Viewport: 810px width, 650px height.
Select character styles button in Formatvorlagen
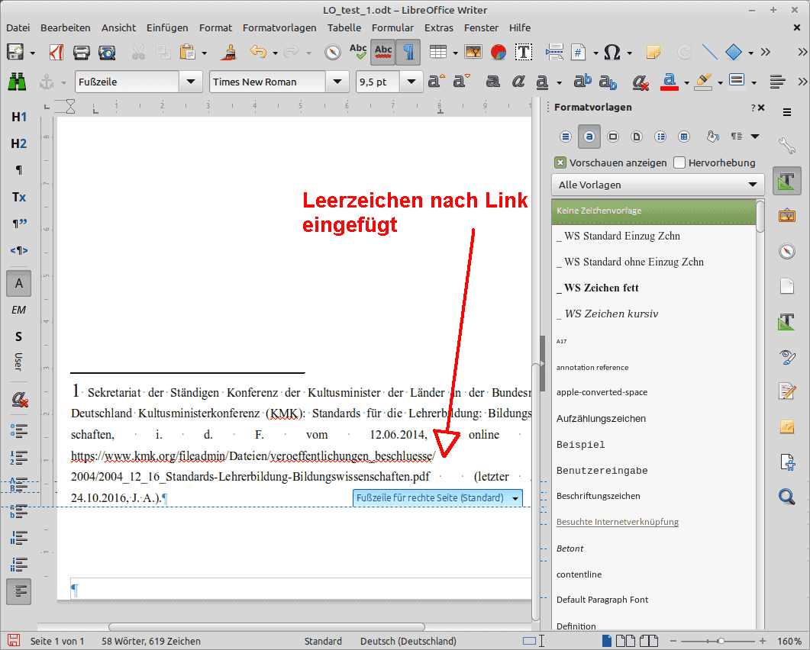[589, 137]
